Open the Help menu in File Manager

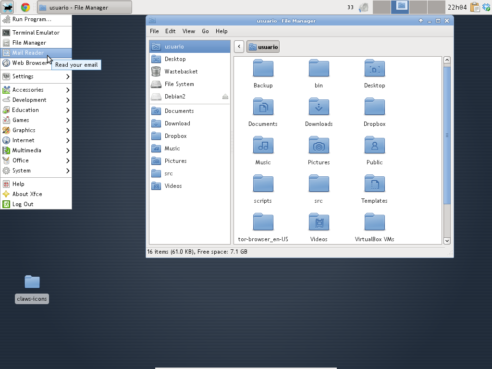pos(221,31)
